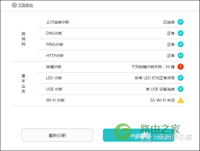The height and width of the screenshot is (151, 200).
Task: Click the 正常 status for HTTP诊断
Action: click(171, 55)
